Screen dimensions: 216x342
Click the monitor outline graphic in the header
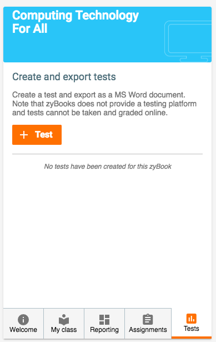click(188, 41)
